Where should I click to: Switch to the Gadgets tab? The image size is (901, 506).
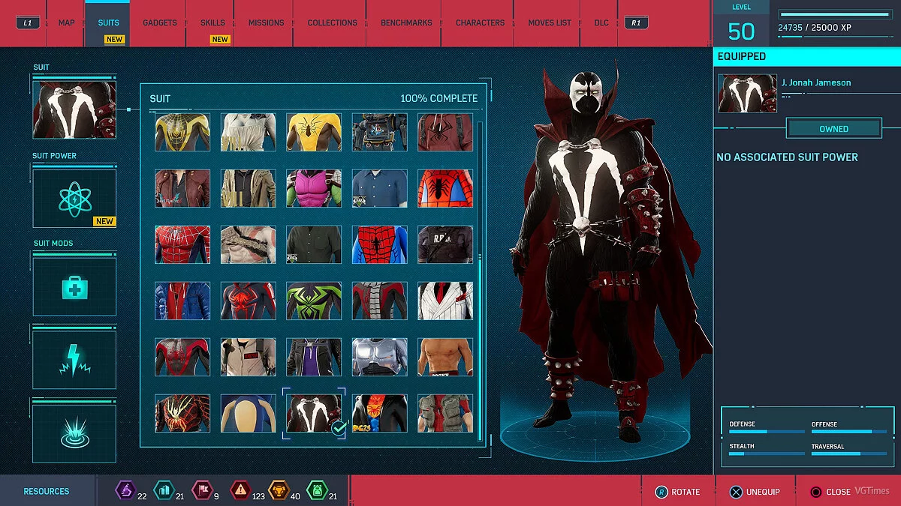coord(160,23)
